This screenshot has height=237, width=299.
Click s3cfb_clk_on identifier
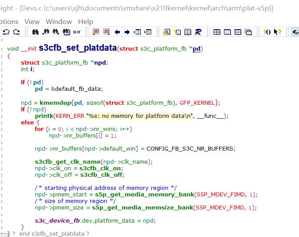(100, 168)
